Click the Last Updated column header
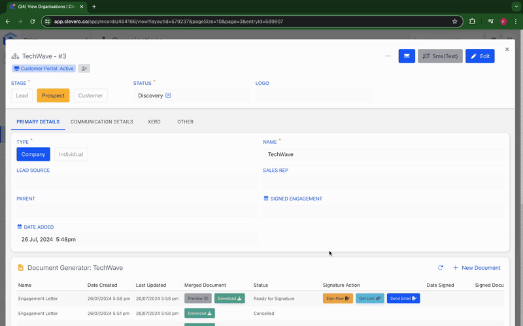This screenshot has height=326, width=523. pyautogui.click(x=151, y=285)
